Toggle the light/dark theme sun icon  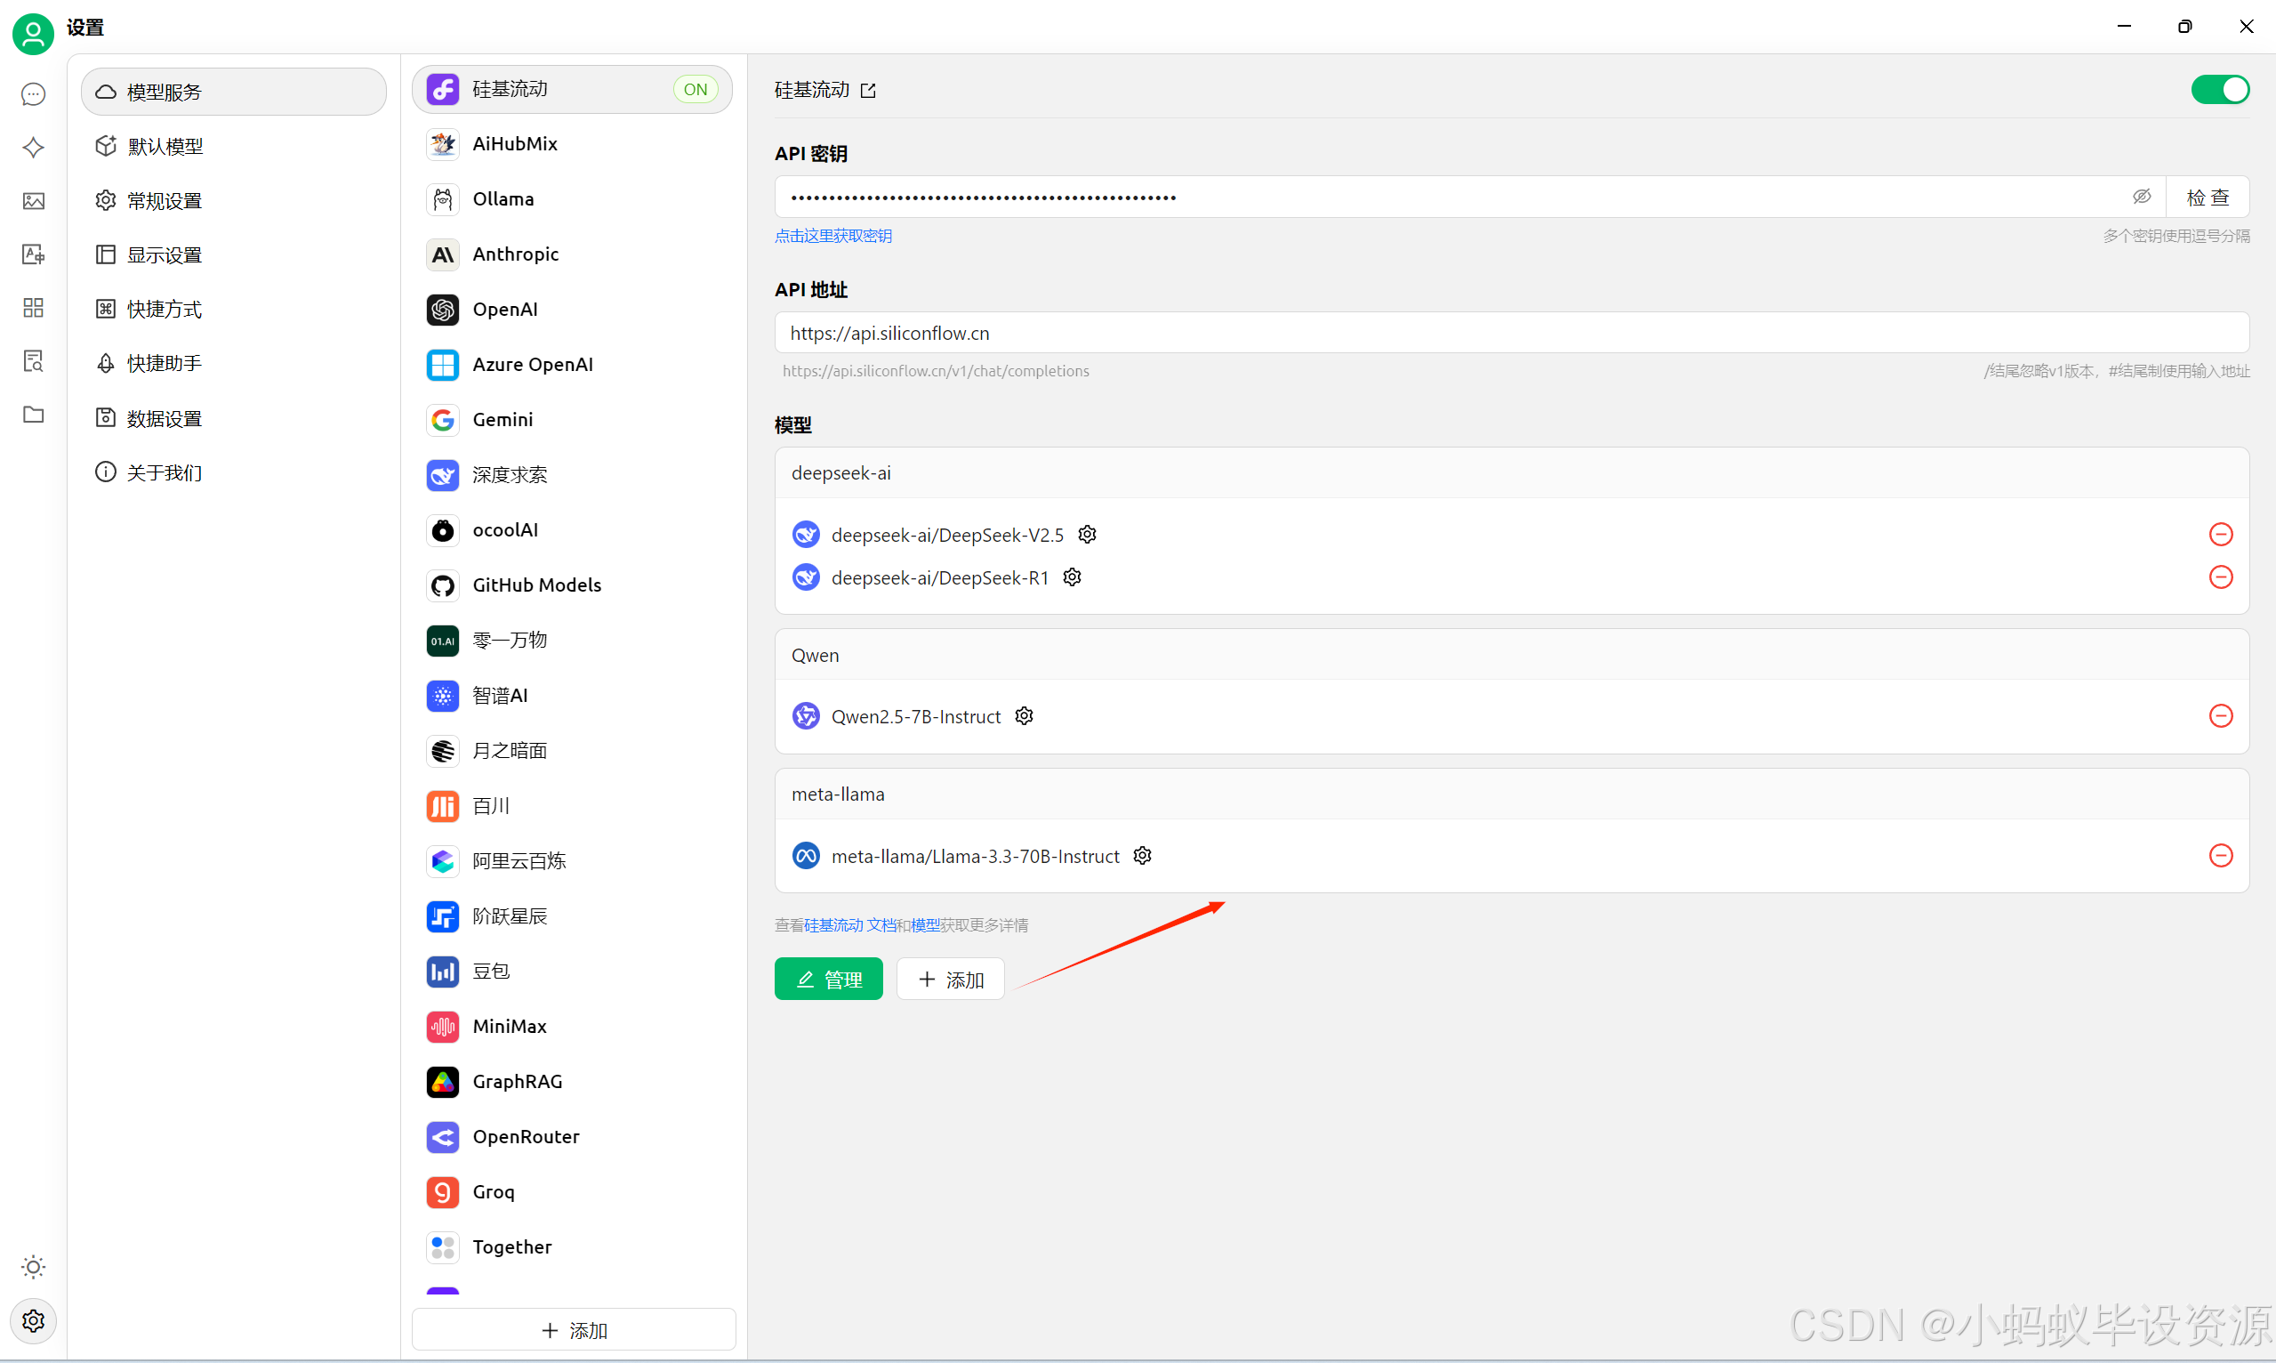coord(33,1268)
